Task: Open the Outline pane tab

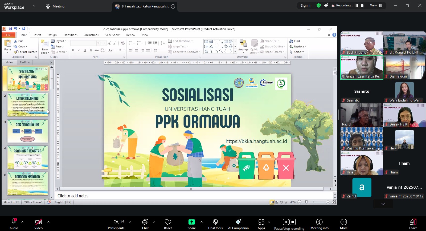Action: tap(25, 62)
